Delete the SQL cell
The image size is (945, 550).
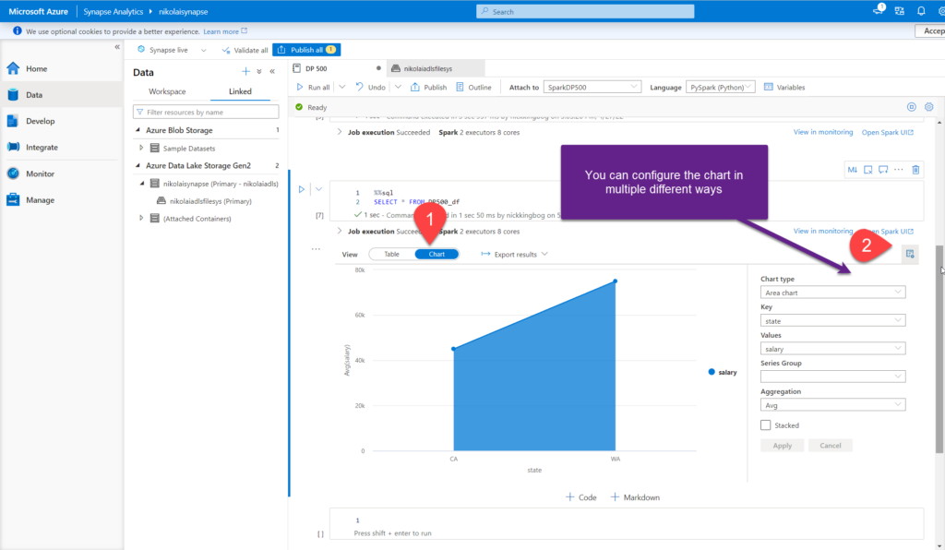tap(915, 170)
